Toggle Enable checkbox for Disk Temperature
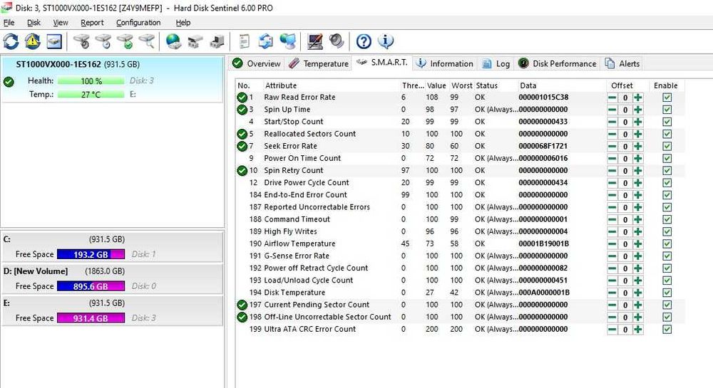 pos(667,293)
